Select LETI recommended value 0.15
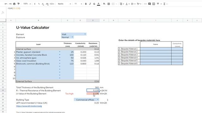 (x=93, y=103)
